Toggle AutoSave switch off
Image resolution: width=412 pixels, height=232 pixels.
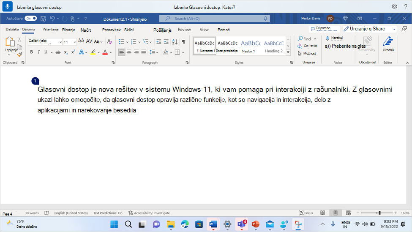31,19
